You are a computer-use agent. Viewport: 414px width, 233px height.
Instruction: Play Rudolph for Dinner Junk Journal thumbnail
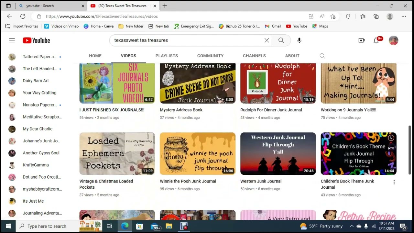[x=278, y=83]
